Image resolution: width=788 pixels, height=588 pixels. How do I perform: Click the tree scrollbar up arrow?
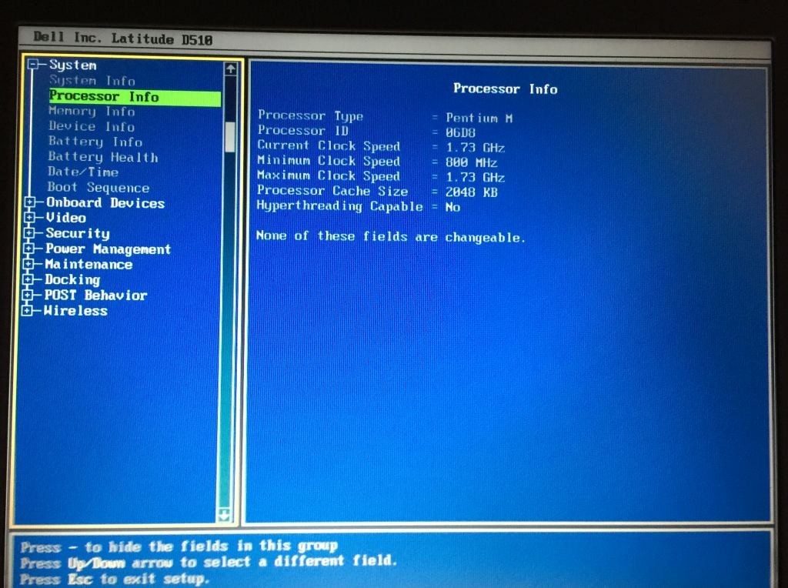tap(230, 68)
